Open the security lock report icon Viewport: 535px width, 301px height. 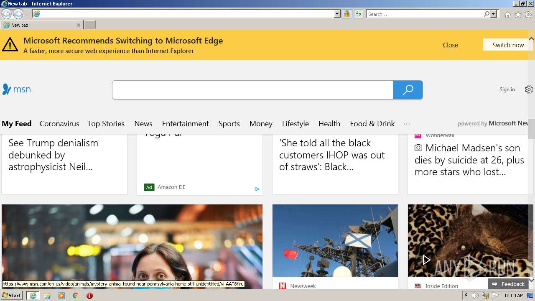[x=346, y=14]
